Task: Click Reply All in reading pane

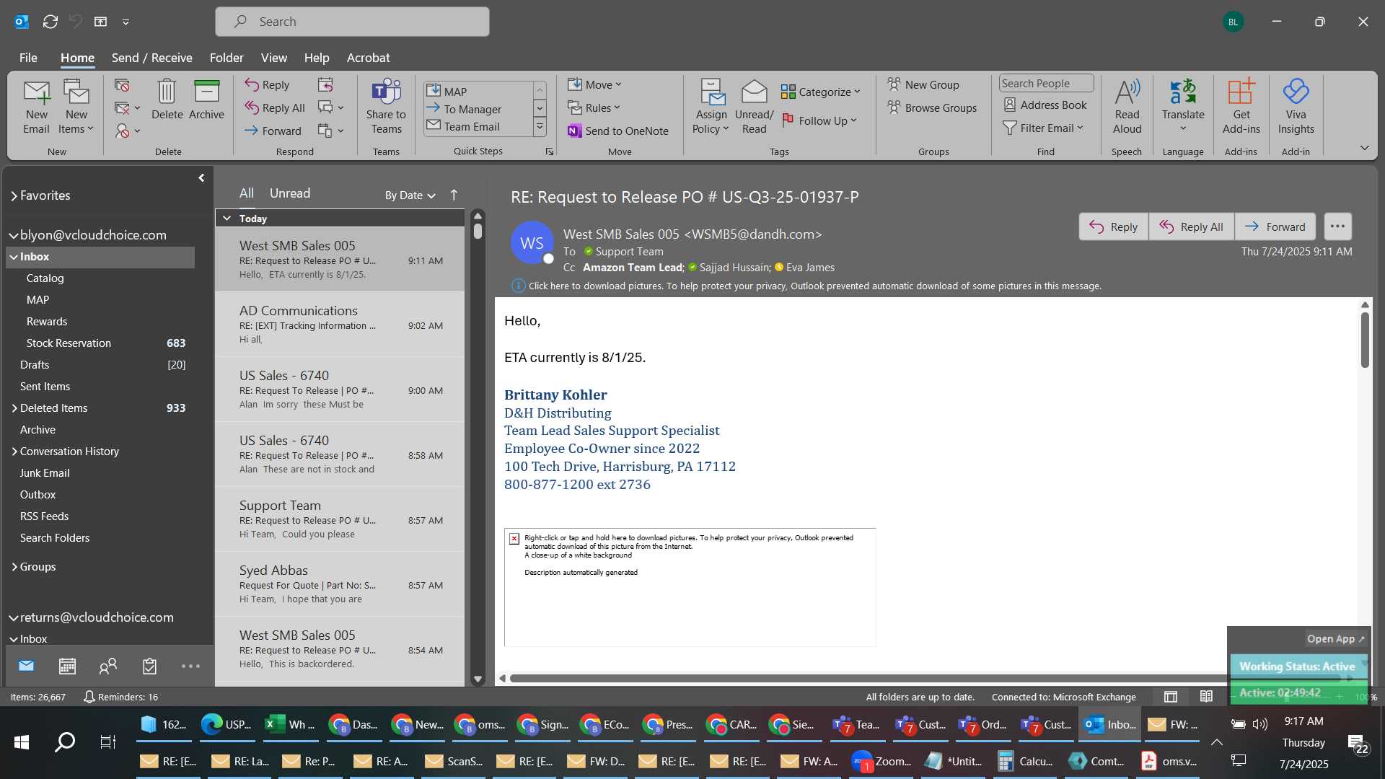Action: (1191, 226)
